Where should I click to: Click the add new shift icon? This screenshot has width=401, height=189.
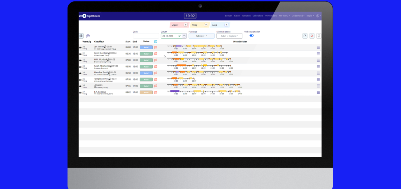[305, 36]
